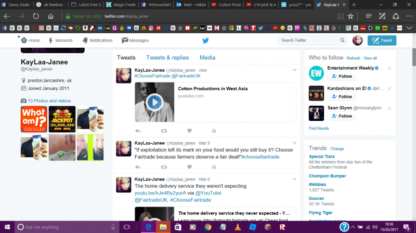Open the Moments lightning tab
Viewport: 416px width, 233px height.
(x=60, y=40)
